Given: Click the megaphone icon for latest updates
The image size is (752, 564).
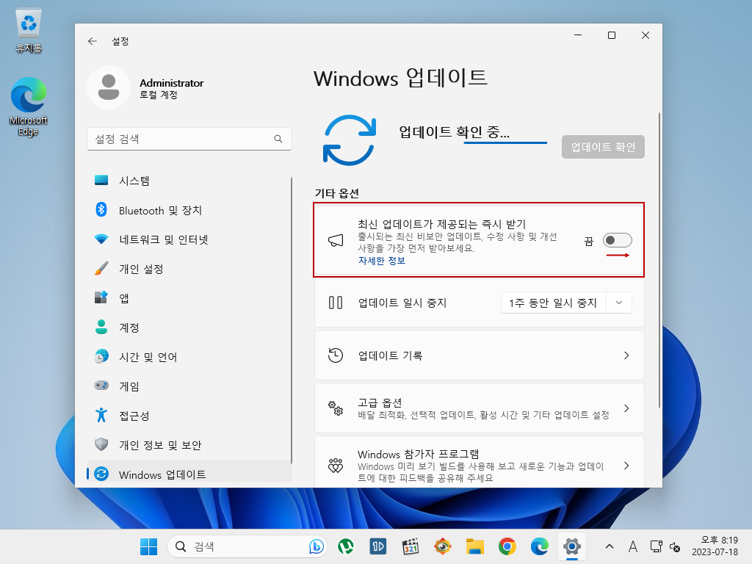Looking at the screenshot, I should coord(335,240).
